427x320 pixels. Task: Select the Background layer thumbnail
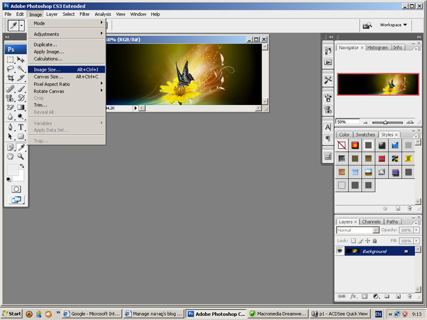coord(352,251)
